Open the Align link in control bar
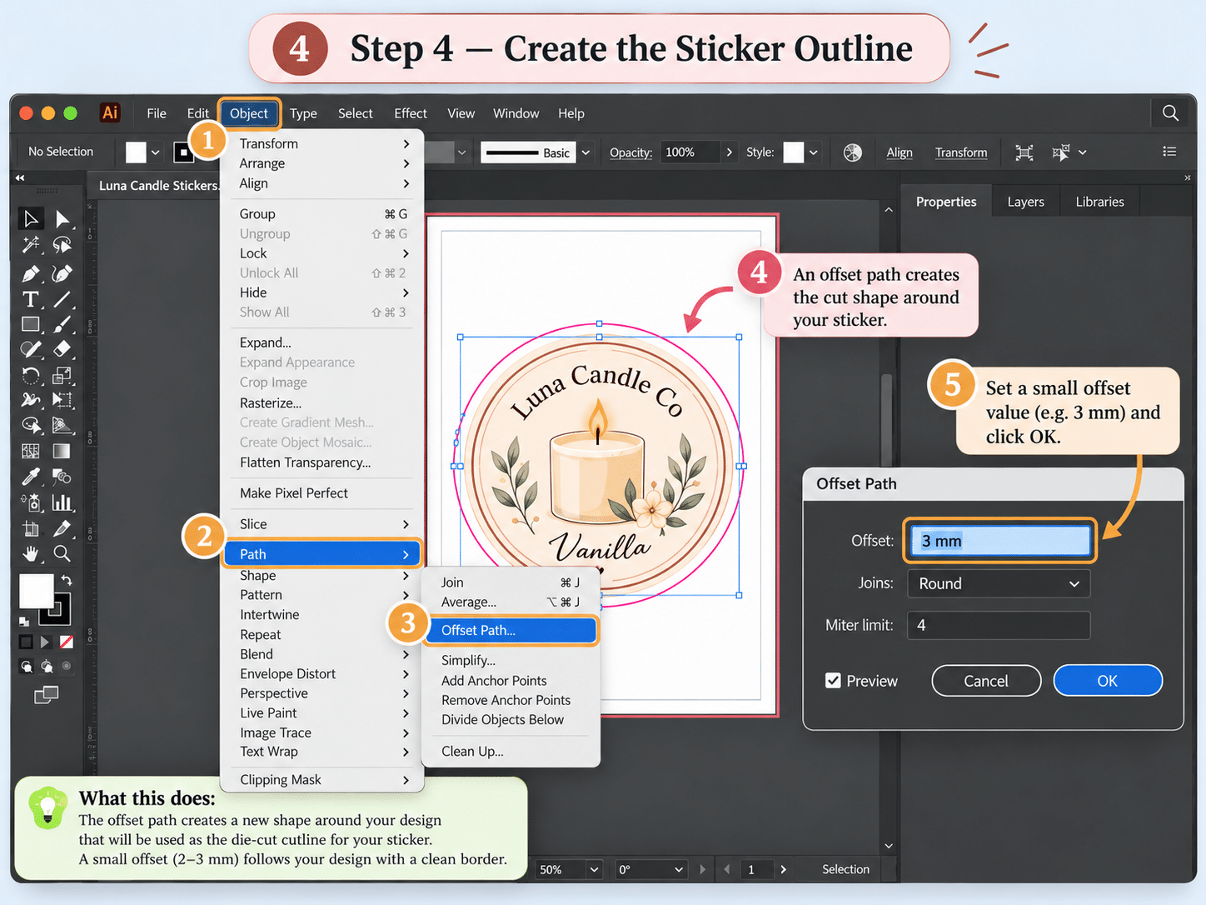 900,152
